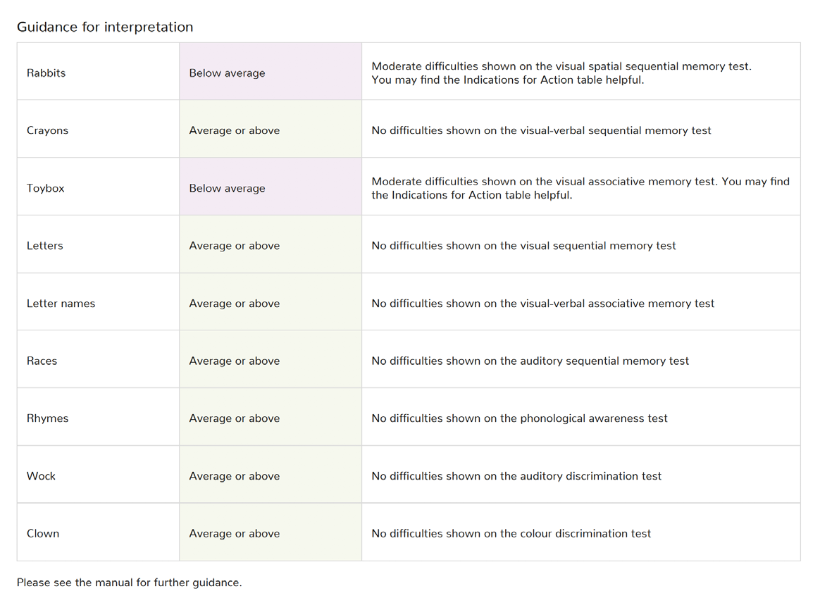Click the 'Clown' test name cell

99,532
